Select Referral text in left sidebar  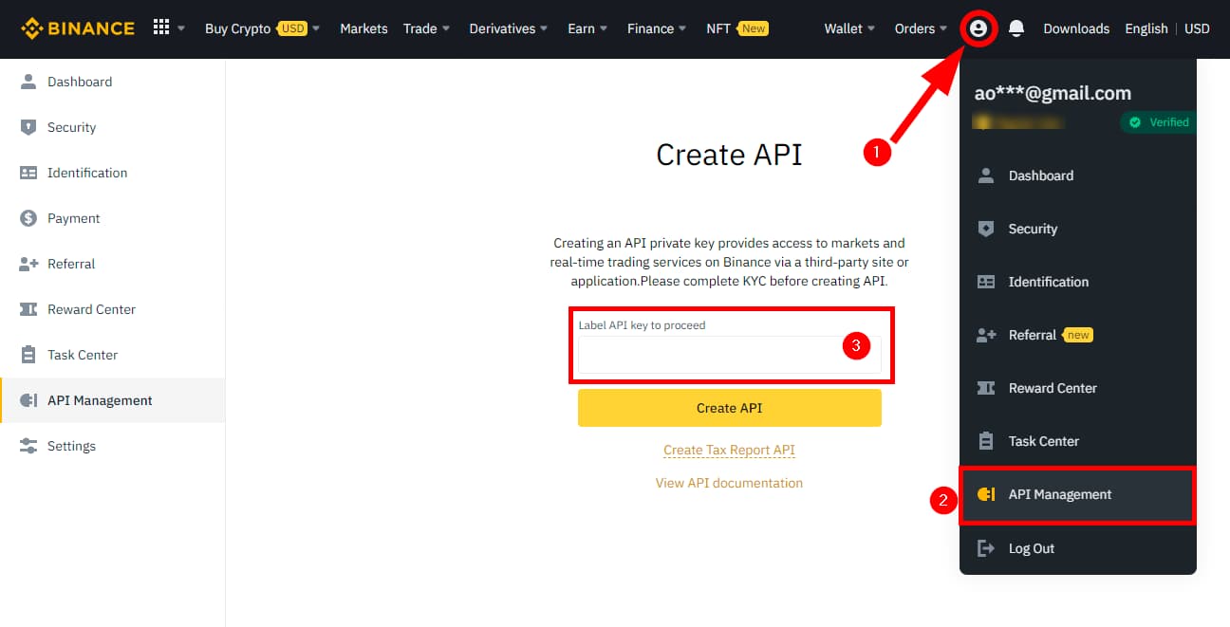[x=71, y=264]
